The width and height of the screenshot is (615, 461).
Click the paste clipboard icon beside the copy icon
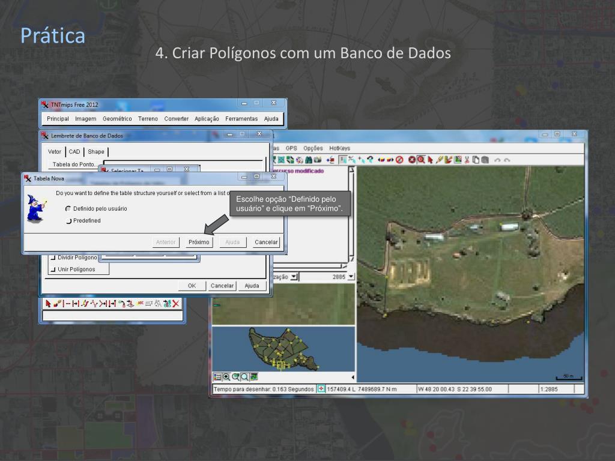tap(485, 160)
